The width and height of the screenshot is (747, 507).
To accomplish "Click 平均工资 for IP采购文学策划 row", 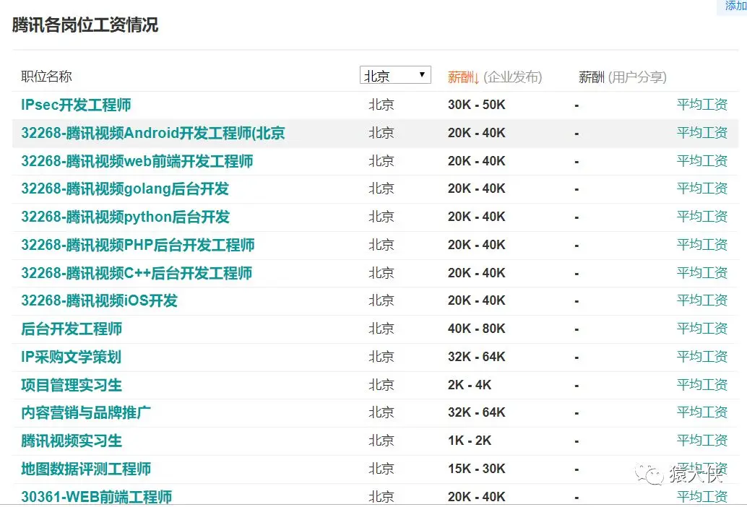I will (x=701, y=357).
